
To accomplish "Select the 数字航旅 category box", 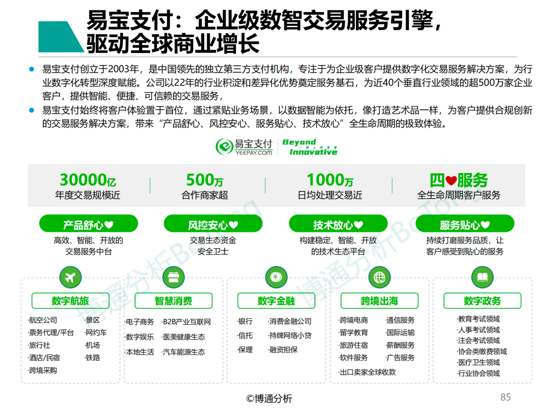I will coord(70,301).
